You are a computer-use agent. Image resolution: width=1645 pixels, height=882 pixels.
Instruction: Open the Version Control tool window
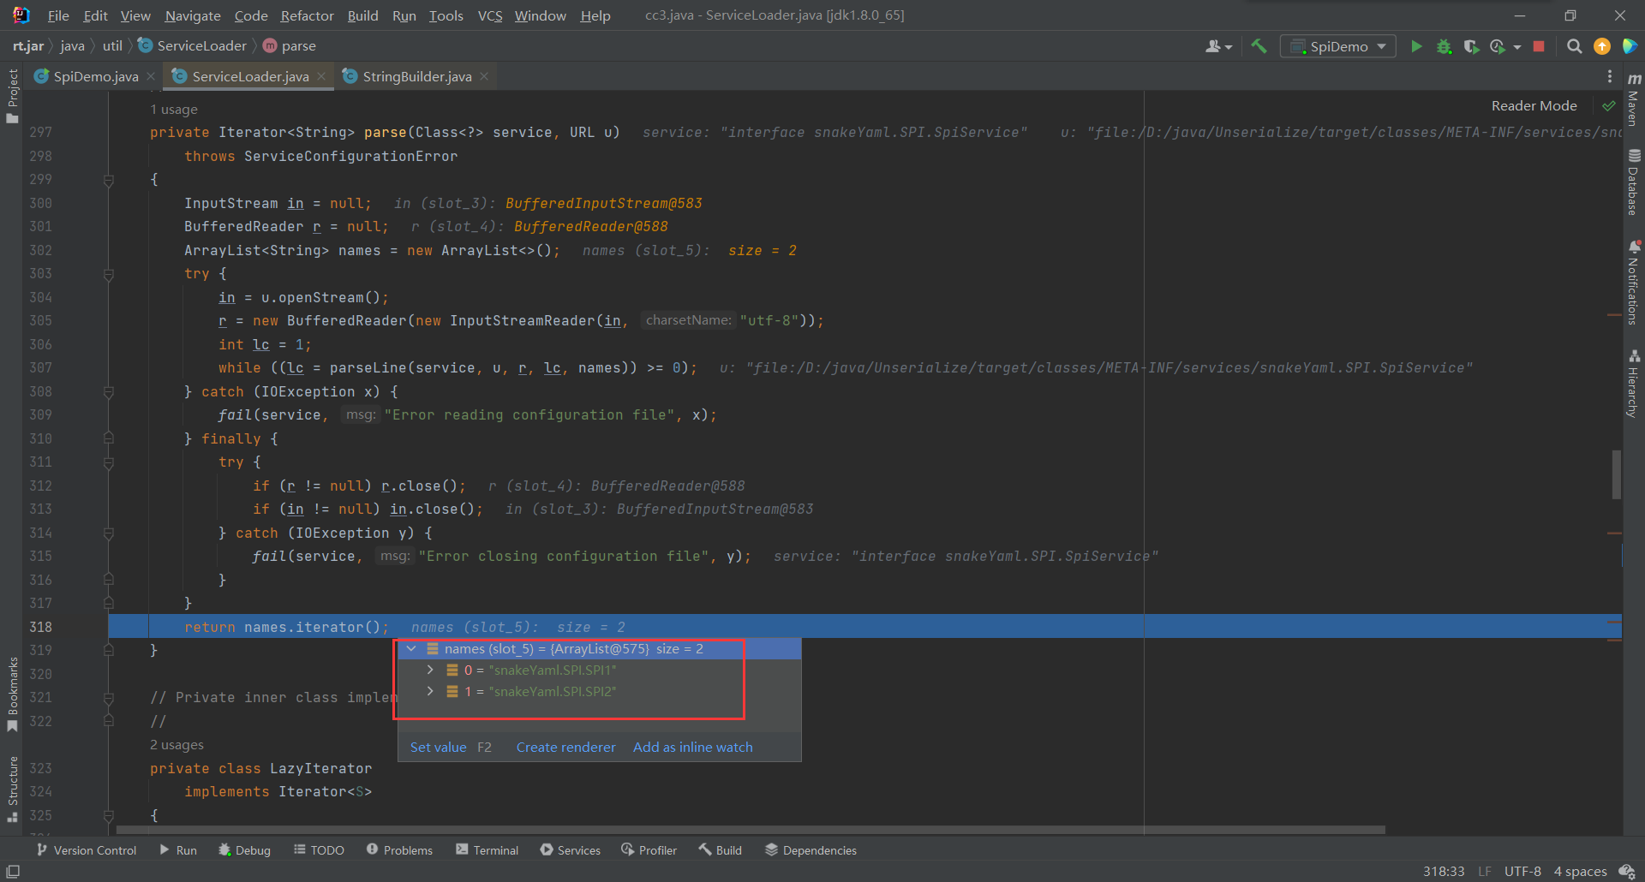coord(87,850)
